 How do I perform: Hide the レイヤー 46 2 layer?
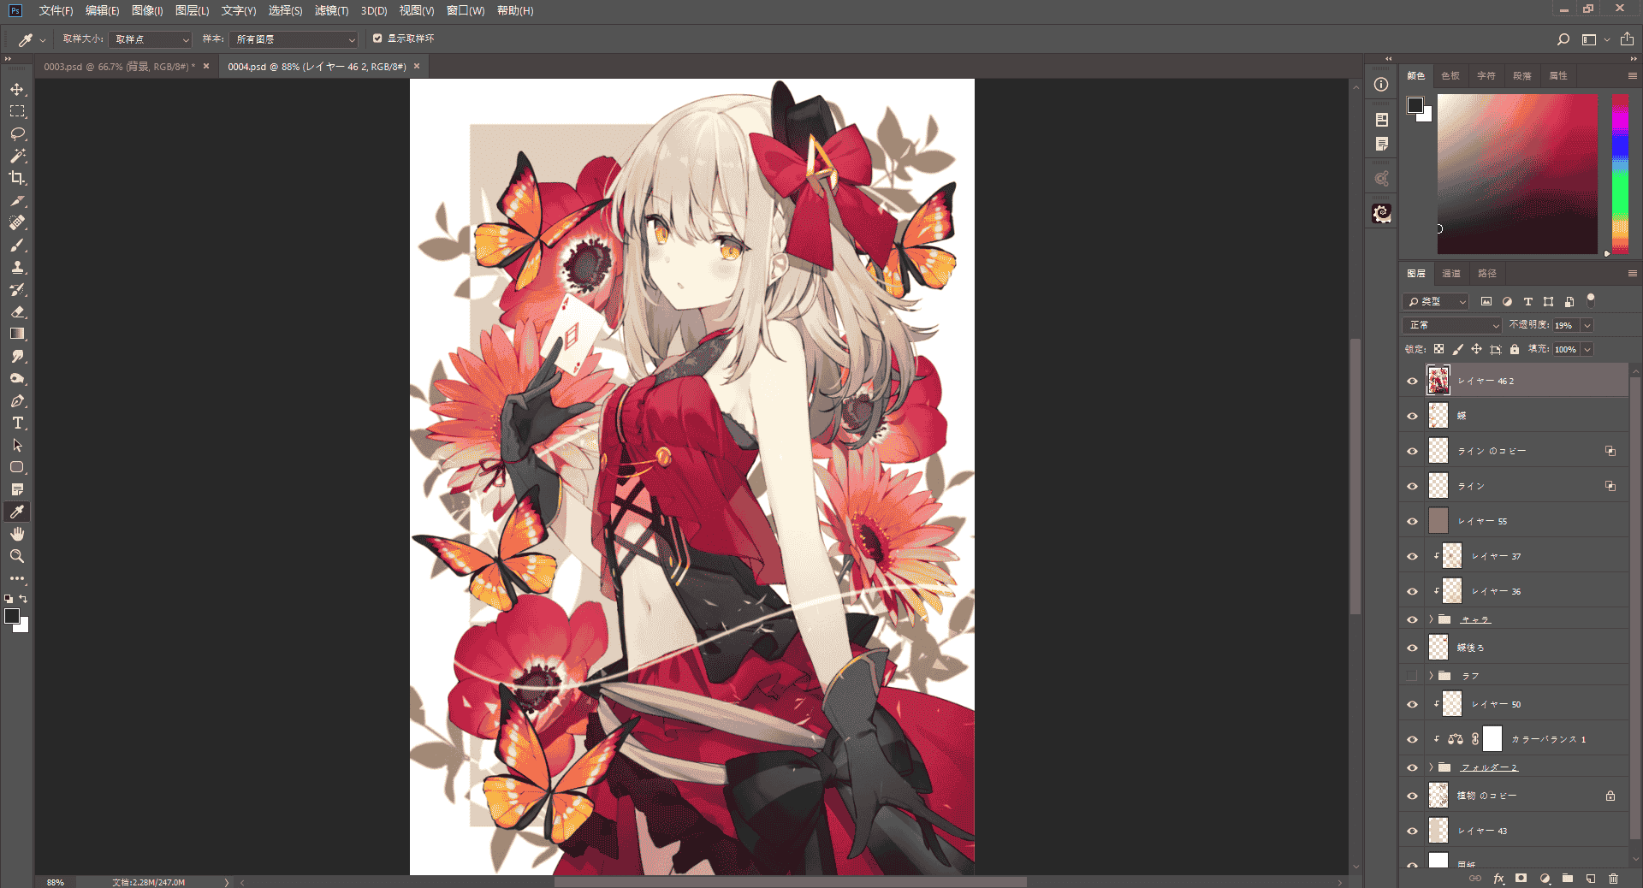click(x=1412, y=381)
